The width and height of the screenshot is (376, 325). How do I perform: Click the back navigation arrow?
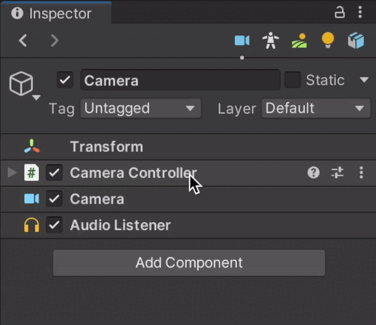tap(23, 41)
